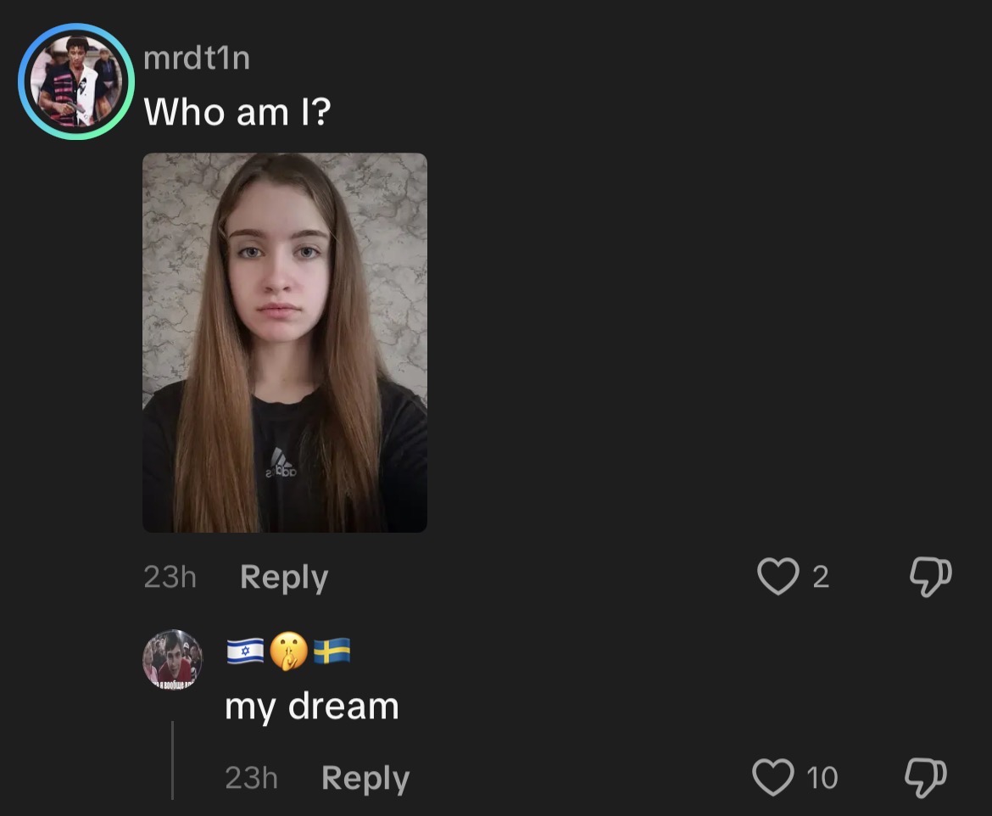Like the "Who am I?" comment
992x816 pixels.
click(x=778, y=577)
